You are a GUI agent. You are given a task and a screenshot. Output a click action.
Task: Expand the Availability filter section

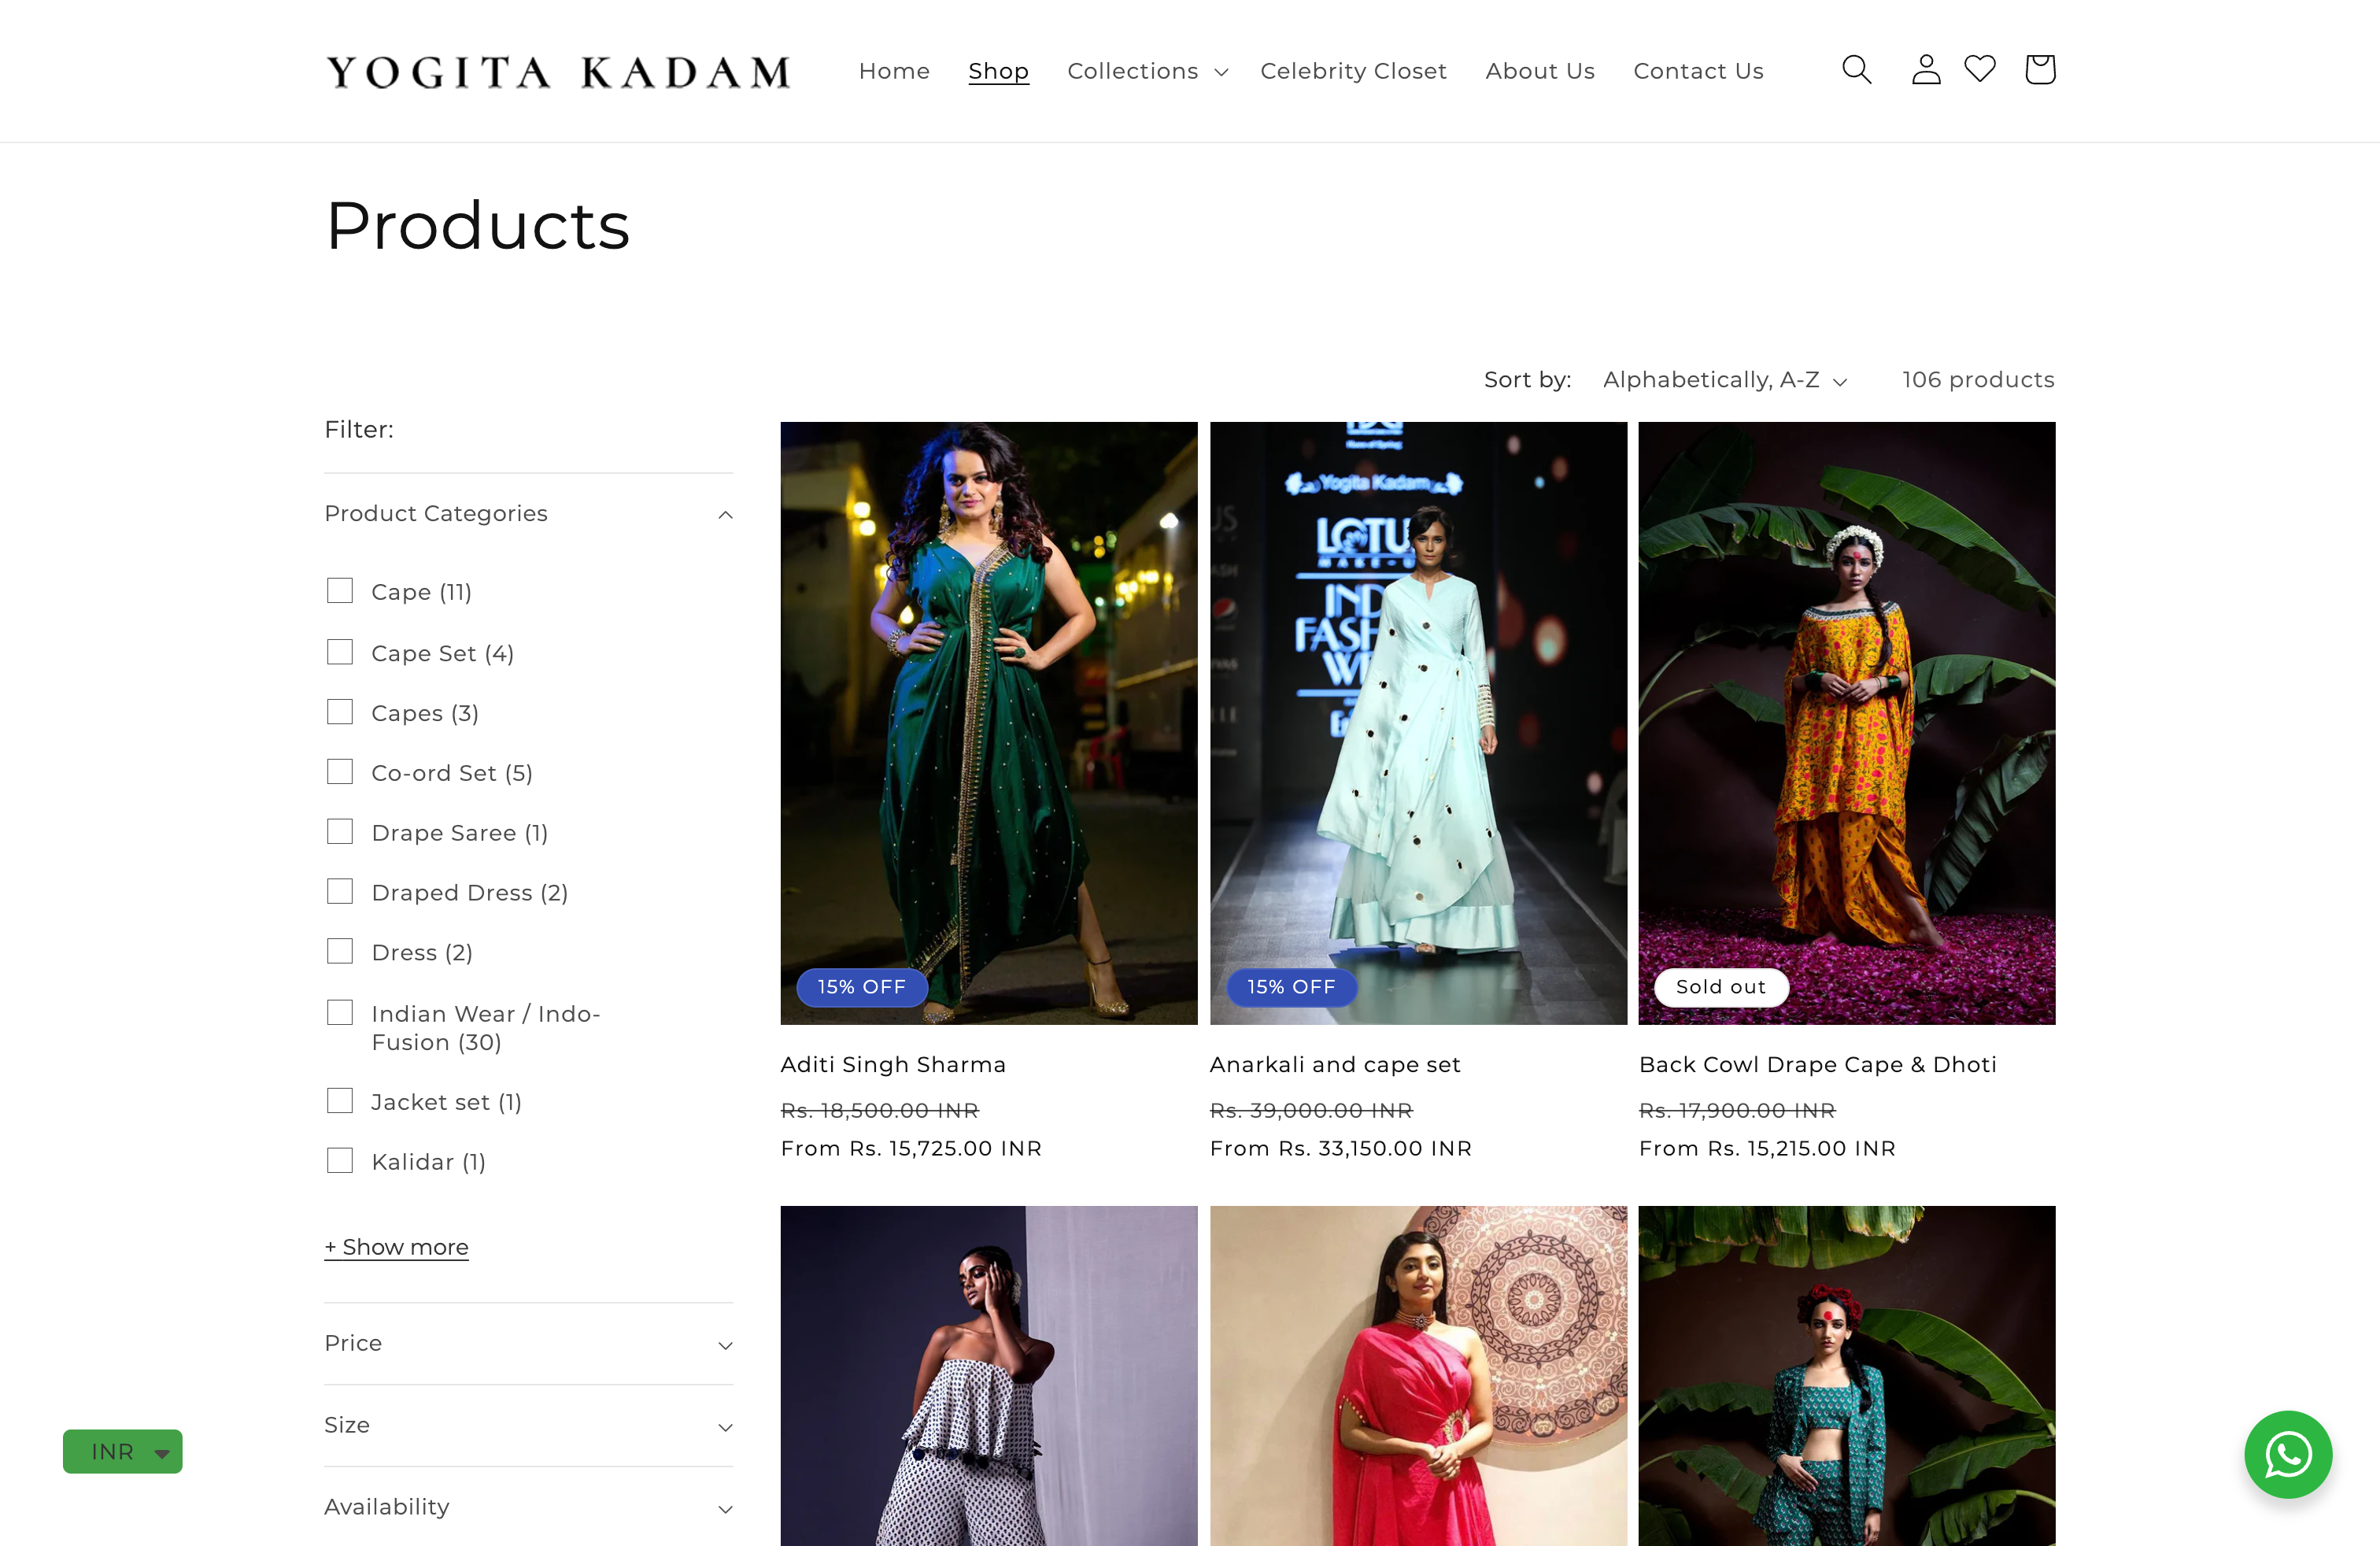point(725,1508)
